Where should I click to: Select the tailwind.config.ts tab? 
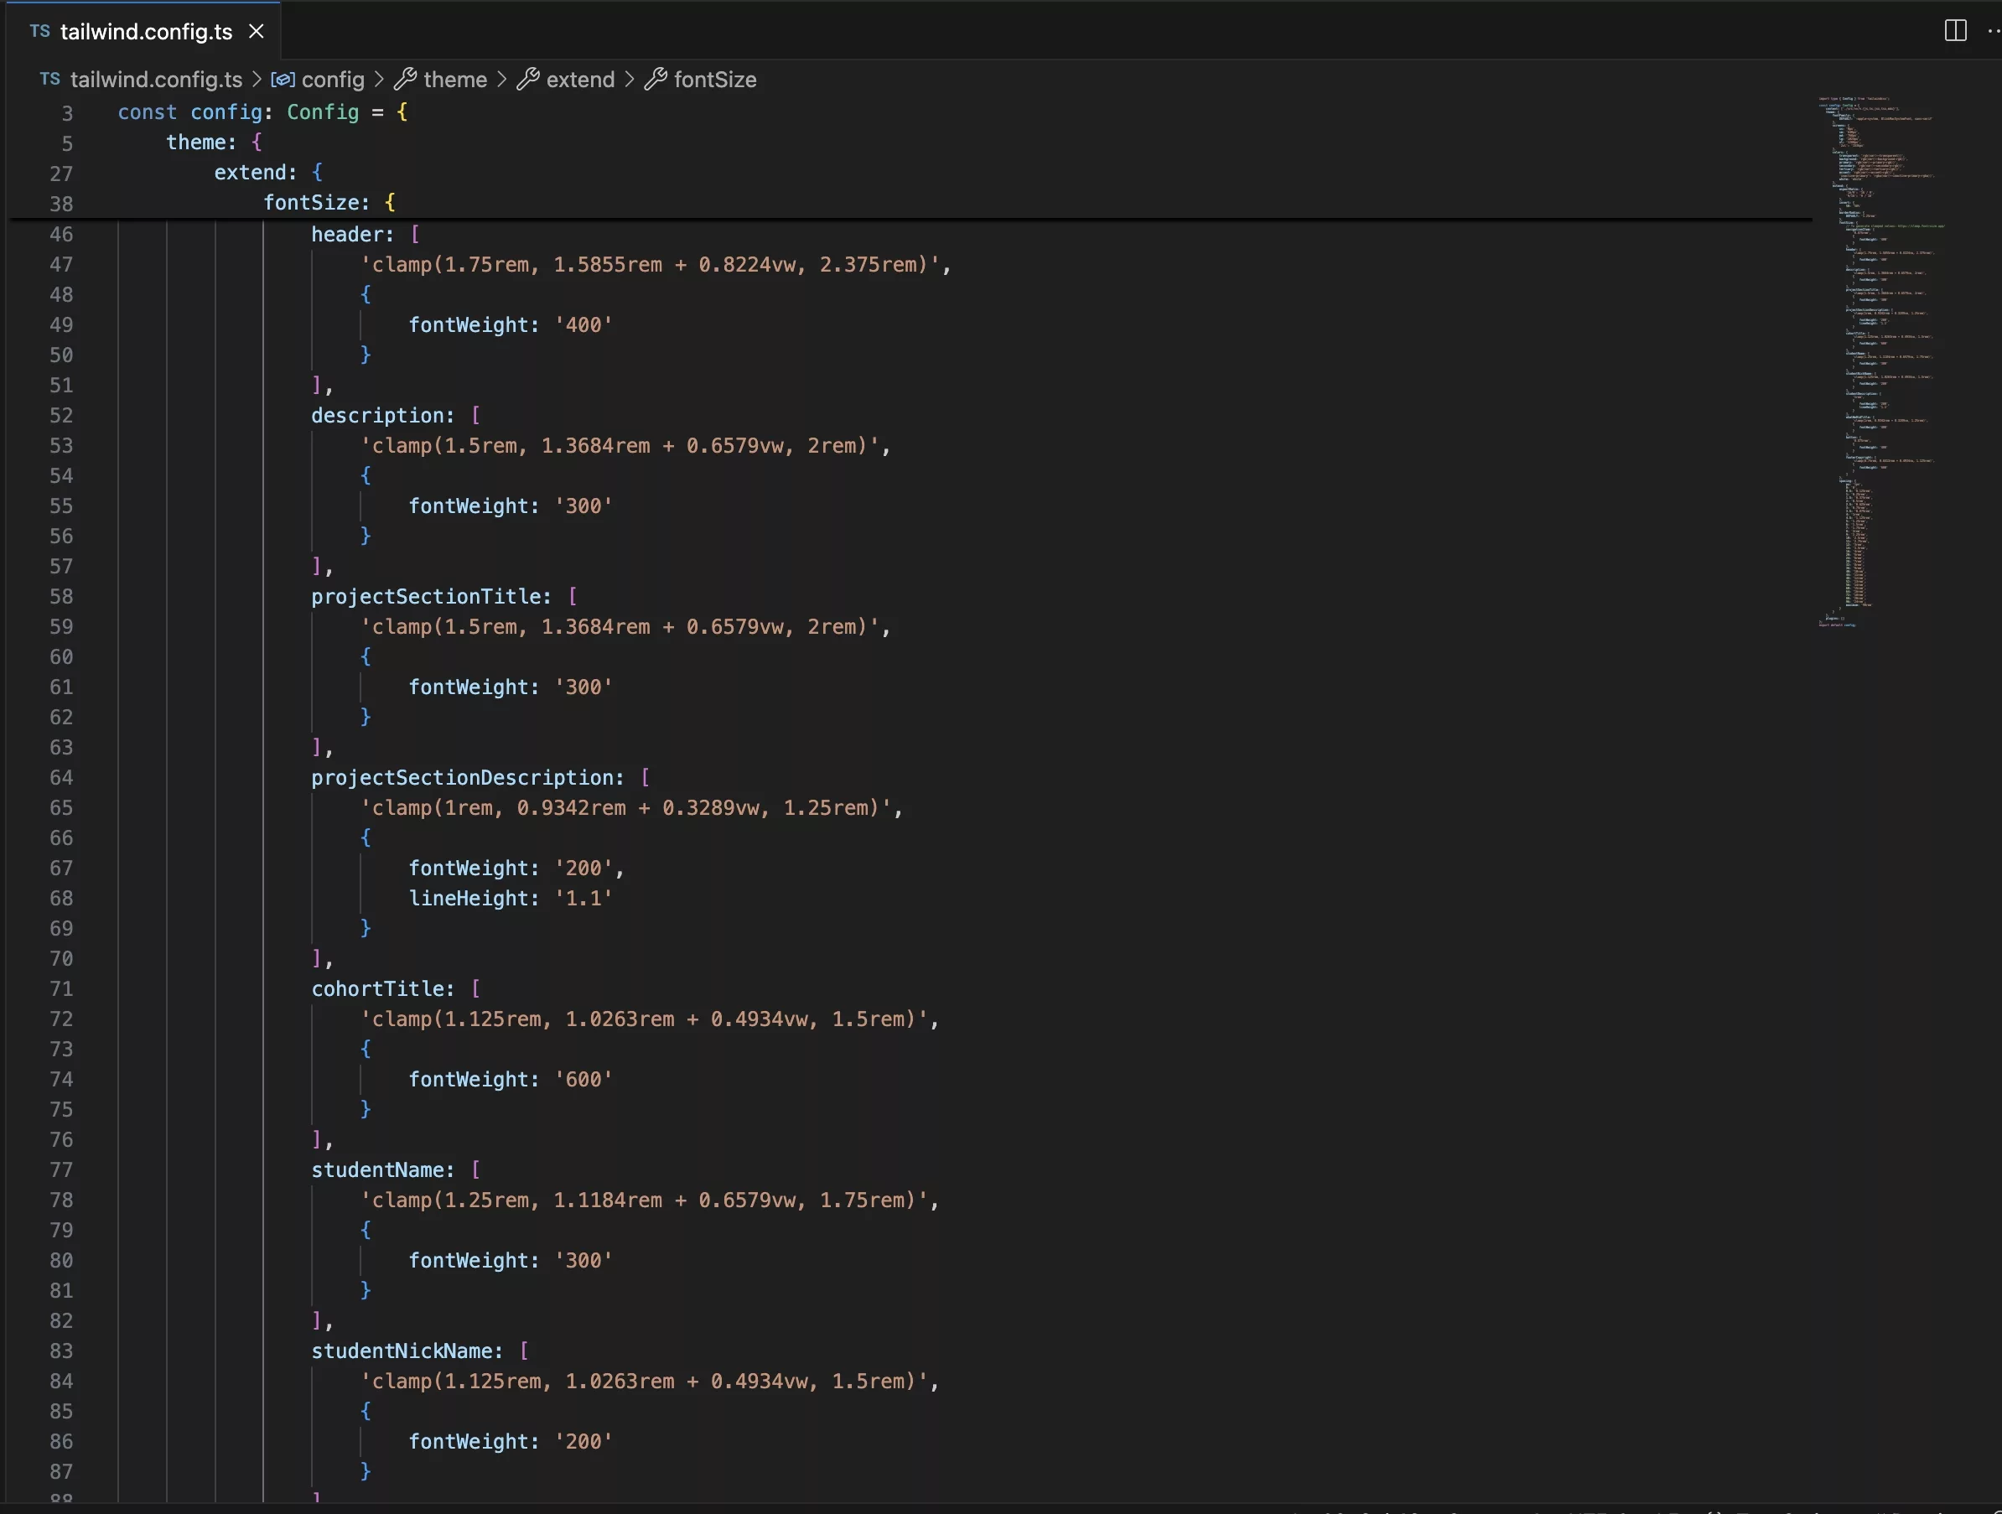(147, 29)
